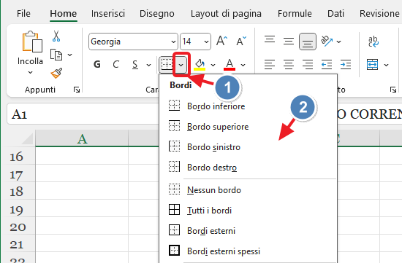Open the font size dropdown
Viewport: 402px width, 263px height.
click(206, 42)
